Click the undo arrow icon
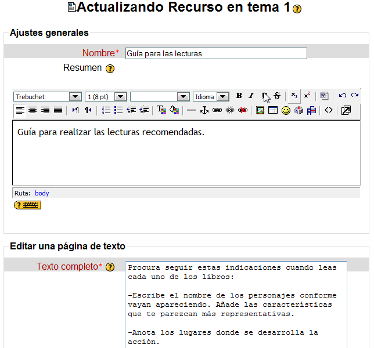 [342, 96]
